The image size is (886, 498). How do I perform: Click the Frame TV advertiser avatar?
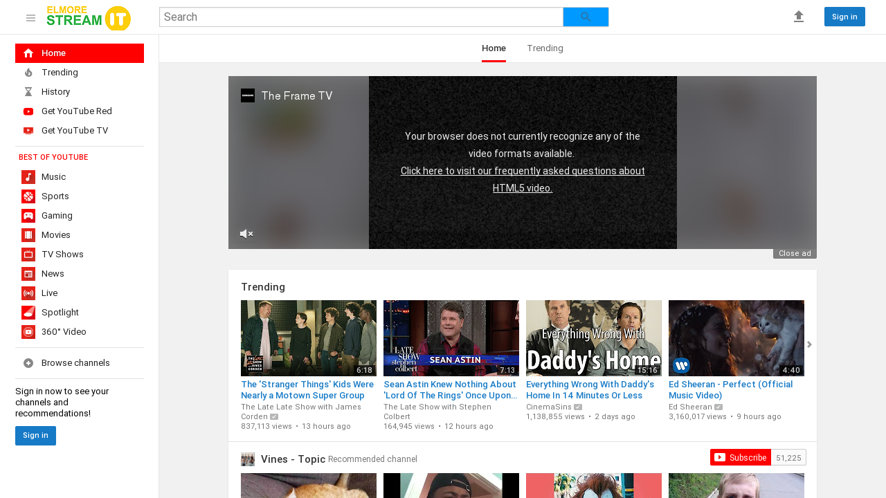(x=248, y=95)
